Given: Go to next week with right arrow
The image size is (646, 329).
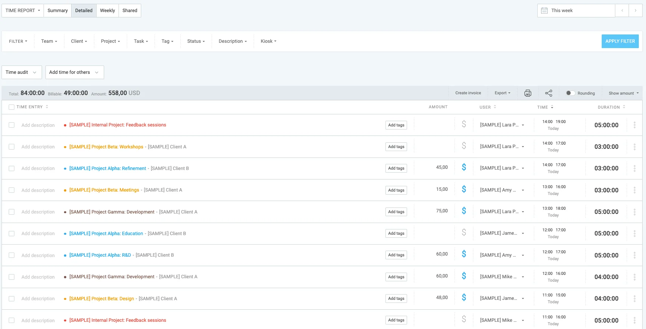Looking at the screenshot, I should pos(635,11).
